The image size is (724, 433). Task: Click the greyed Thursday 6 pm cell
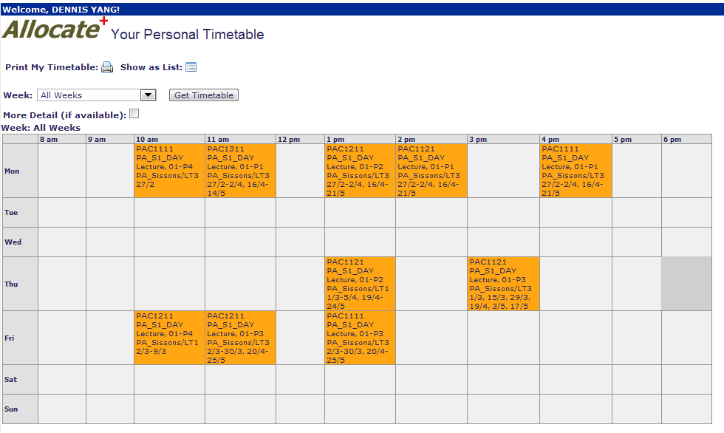686,284
